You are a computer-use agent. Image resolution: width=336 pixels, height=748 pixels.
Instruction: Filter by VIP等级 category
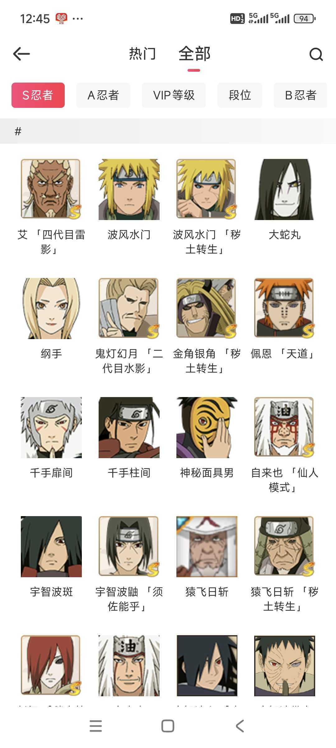174,95
